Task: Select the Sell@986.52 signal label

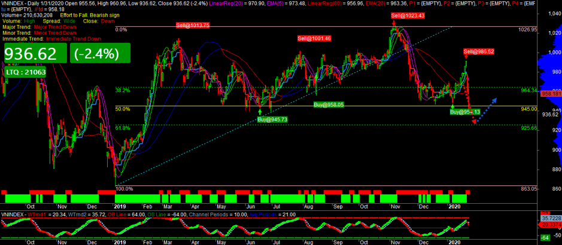Action: pos(479,51)
